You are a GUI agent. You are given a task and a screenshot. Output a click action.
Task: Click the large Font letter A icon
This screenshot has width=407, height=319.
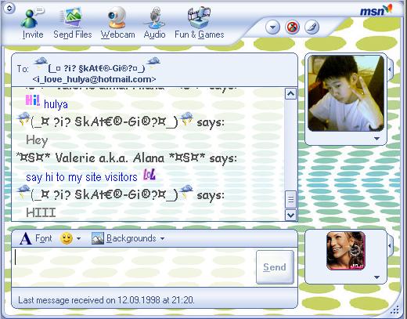[x=26, y=238]
